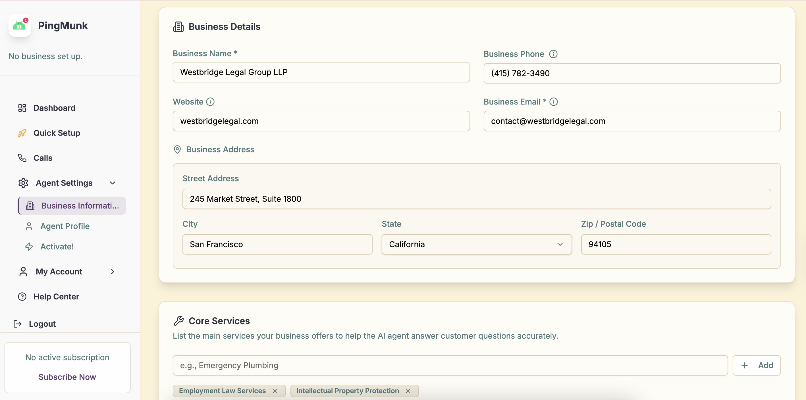Click the 'No business set up.' text
This screenshot has width=806, height=400.
tap(46, 56)
